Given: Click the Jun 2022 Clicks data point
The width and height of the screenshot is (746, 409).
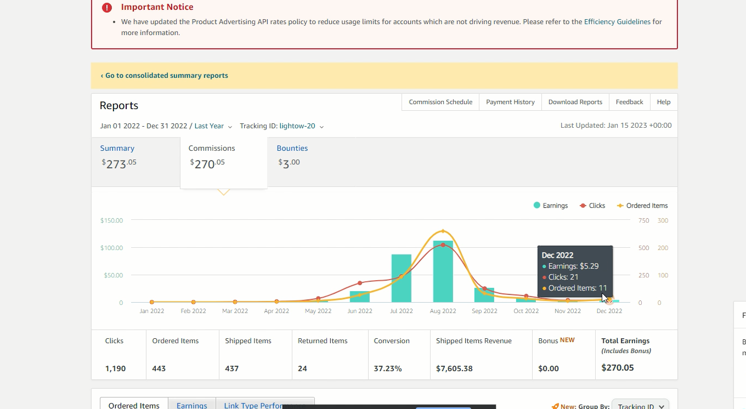Looking at the screenshot, I should [x=360, y=283].
